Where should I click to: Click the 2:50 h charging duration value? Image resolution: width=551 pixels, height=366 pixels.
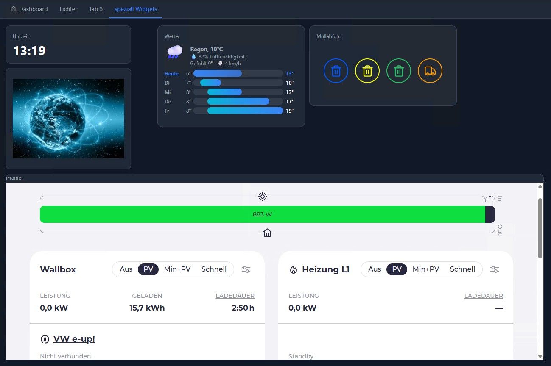(243, 308)
